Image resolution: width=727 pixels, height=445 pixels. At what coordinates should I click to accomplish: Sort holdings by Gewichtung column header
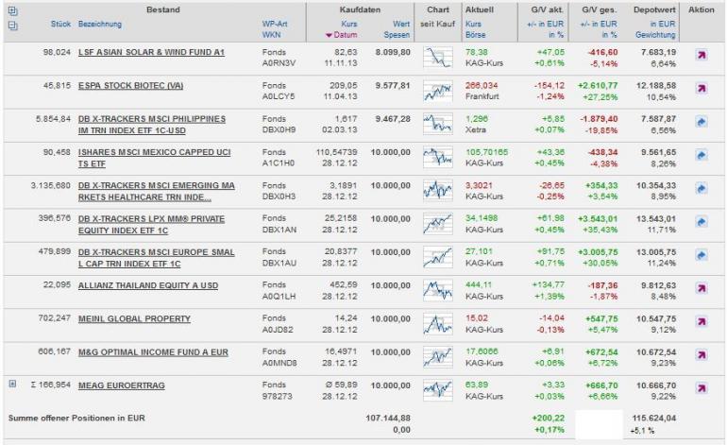[655, 35]
